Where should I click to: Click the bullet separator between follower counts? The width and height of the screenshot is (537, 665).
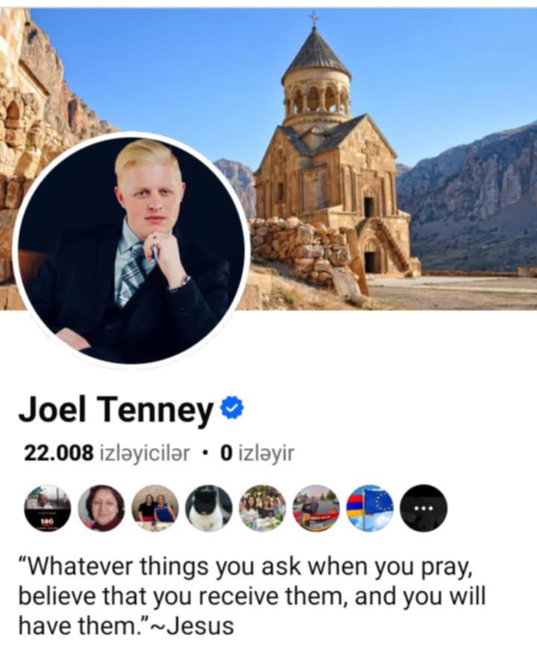[205, 453]
